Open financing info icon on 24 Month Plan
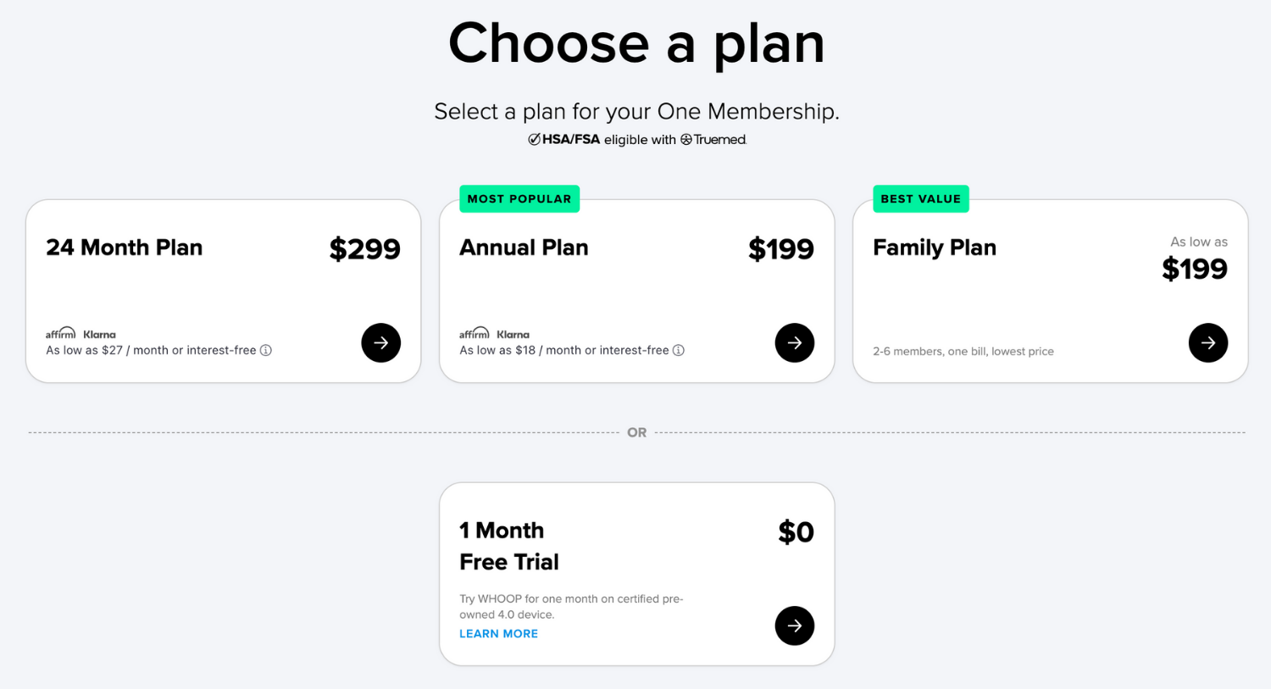This screenshot has height=689, width=1271. [266, 350]
